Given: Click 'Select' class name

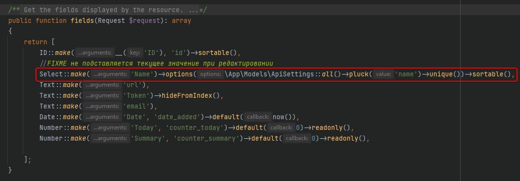Looking at the screenshot, I should click(51, 74).
